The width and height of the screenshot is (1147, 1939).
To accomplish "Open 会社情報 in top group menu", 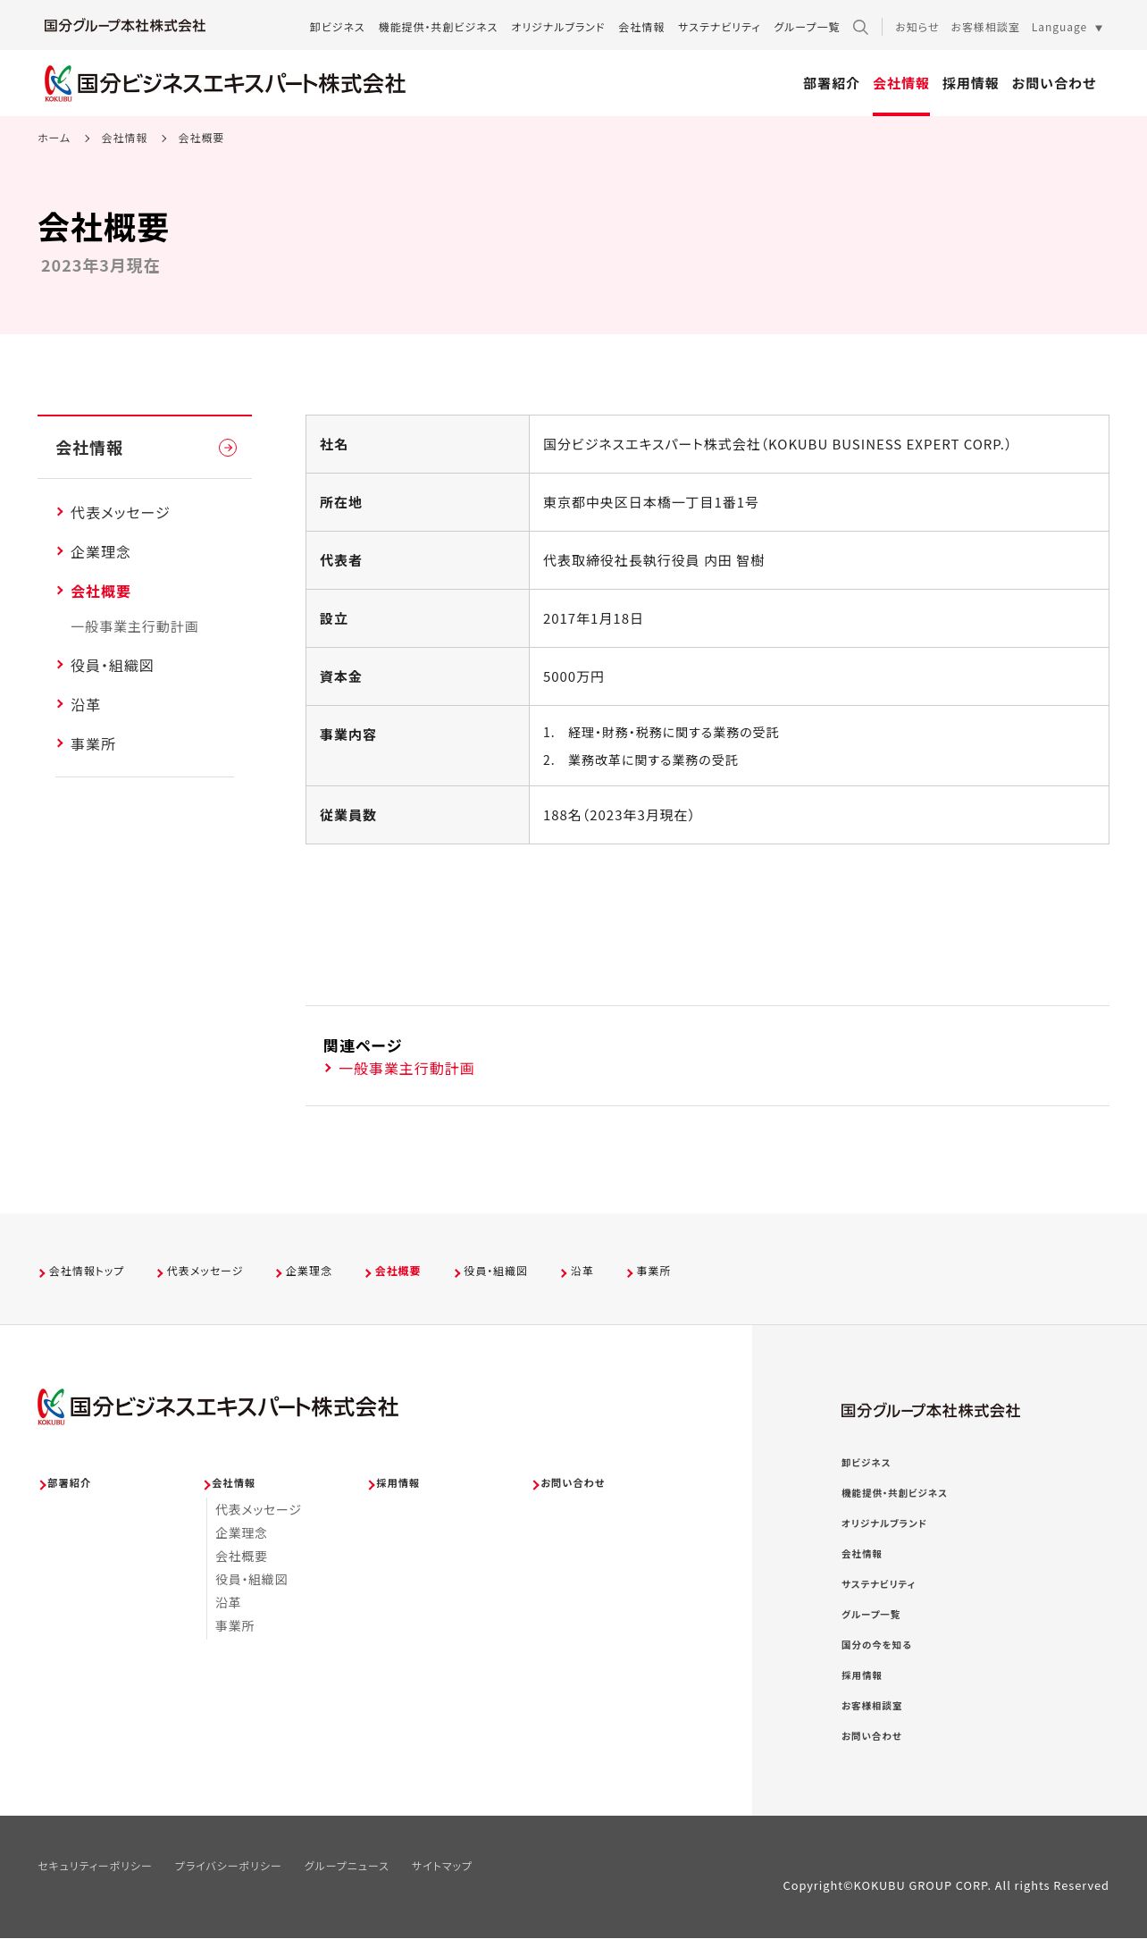I will (x=641, y=27).
